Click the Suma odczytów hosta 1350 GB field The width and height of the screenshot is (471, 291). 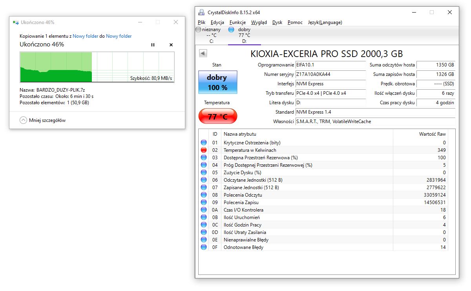(436, 65)
